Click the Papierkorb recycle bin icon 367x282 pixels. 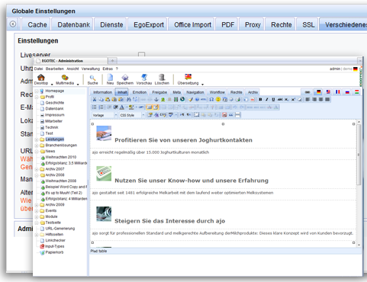(42, 252)
